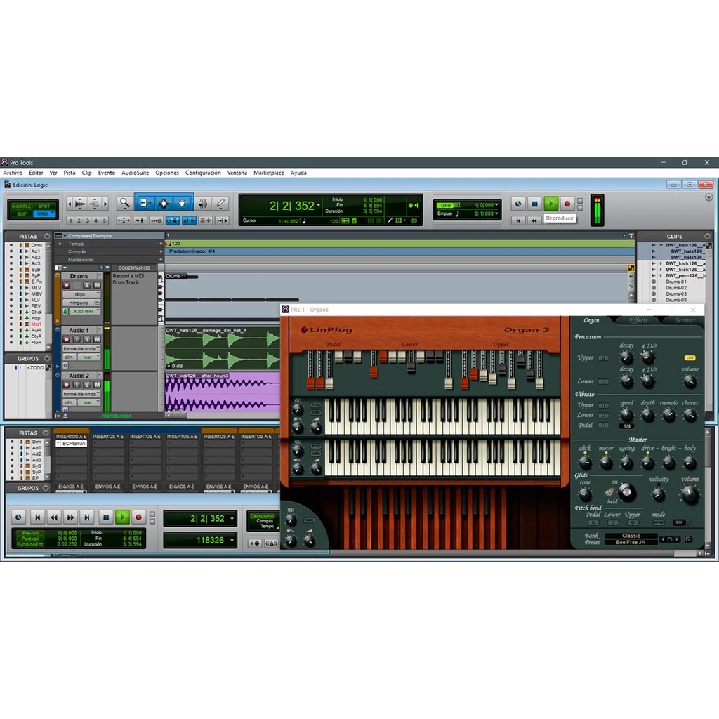Click Rewind in bottom Transport window
Image resolution: width=719 pixels, height=719 pixels.
click(54, 517)
